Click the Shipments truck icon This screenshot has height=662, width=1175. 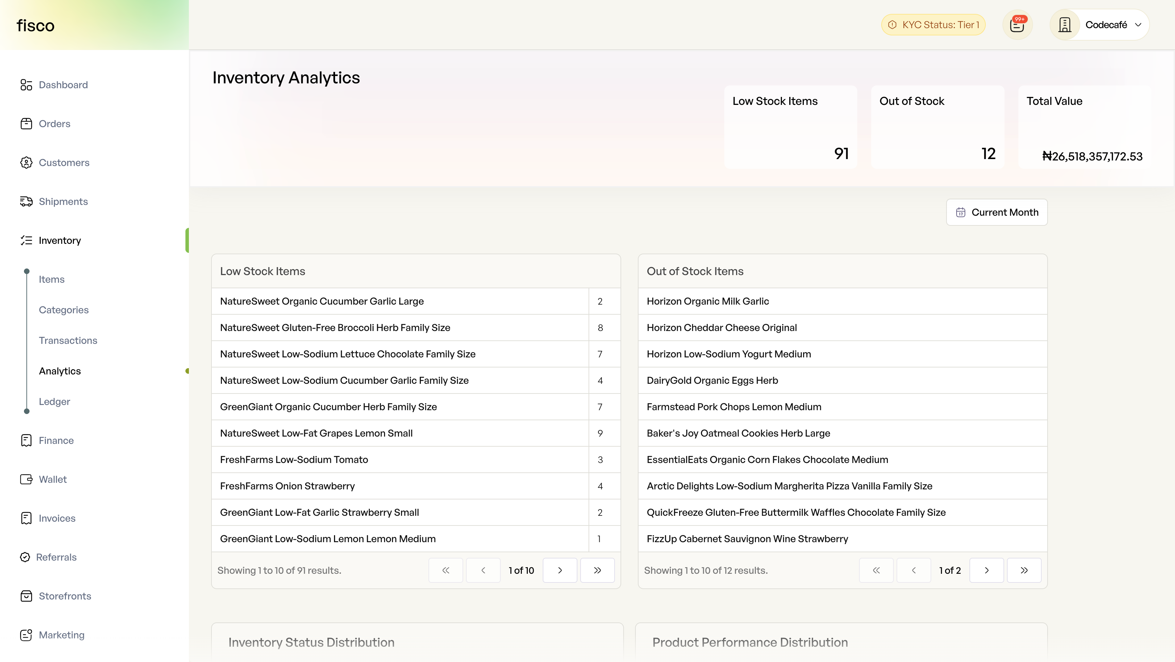(26, 201)
